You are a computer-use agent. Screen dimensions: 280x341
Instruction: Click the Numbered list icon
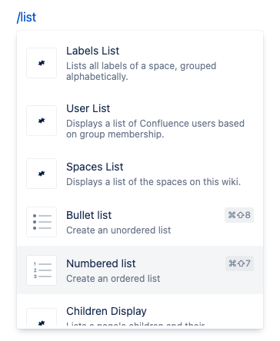(42, 270)
